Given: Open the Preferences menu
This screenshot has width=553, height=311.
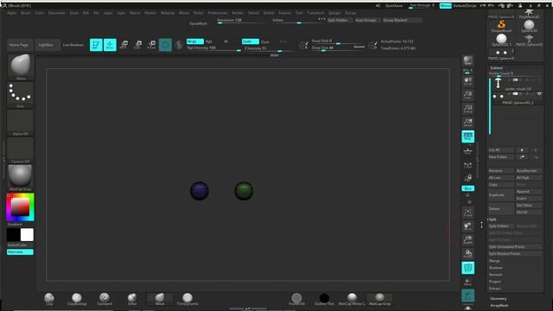Looking at the screenshot, I should [218, 13].
